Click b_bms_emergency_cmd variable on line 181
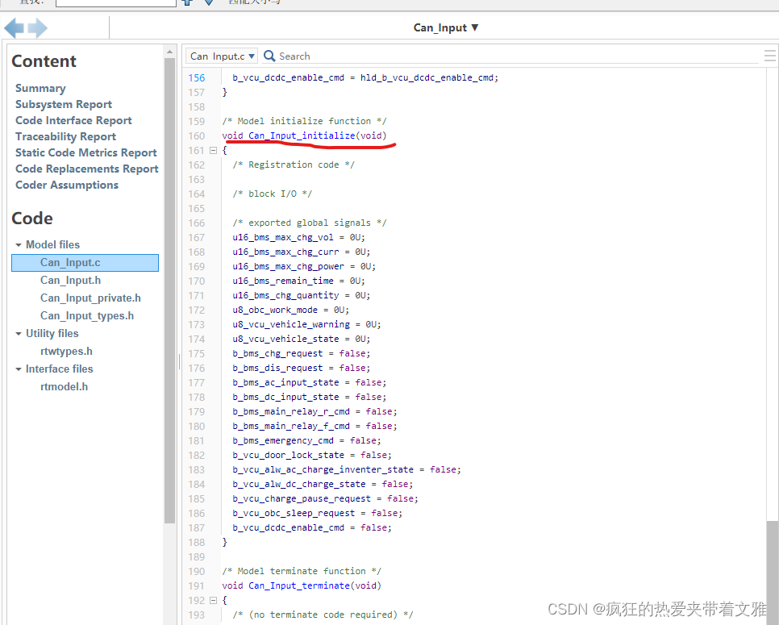 pos(283,440)
